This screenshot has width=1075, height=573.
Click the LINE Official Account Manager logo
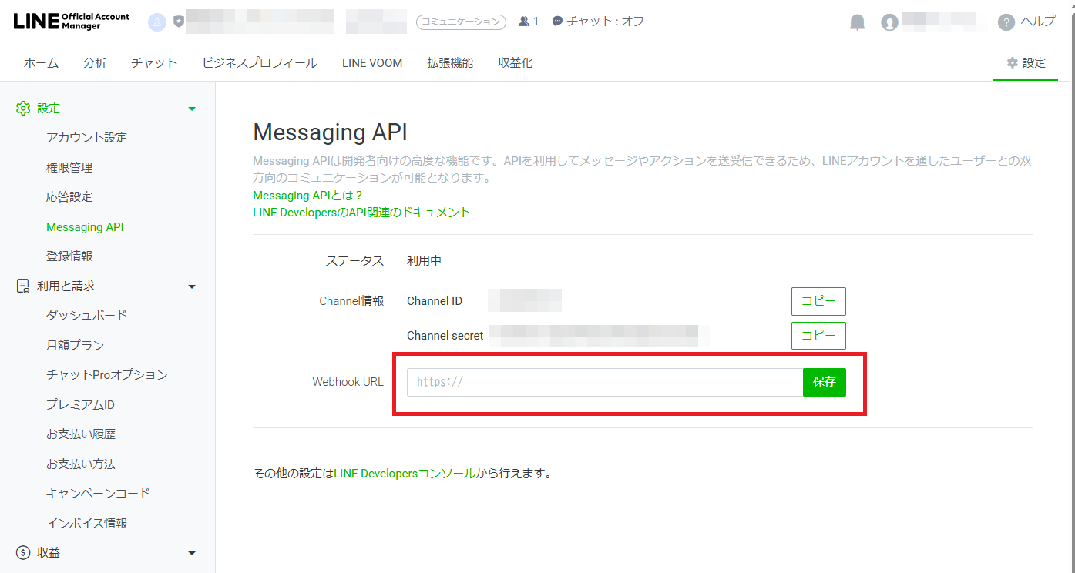[72, 22]
